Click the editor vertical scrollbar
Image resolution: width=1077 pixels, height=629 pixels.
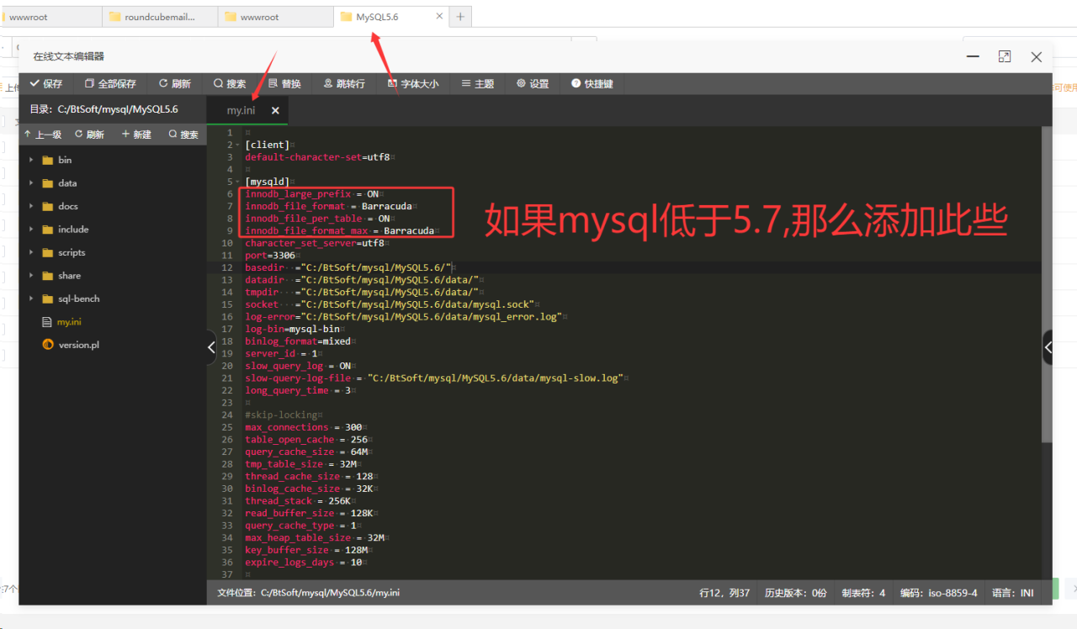(x=1047, y=283)
